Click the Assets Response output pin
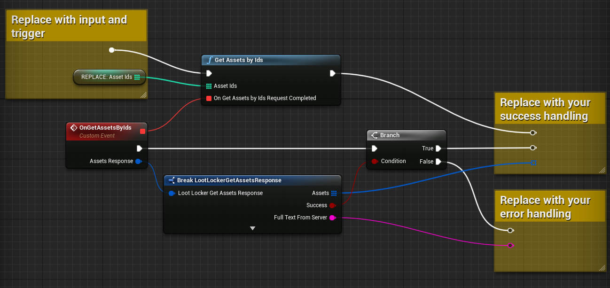610x288 pixels. pos(138,162)
